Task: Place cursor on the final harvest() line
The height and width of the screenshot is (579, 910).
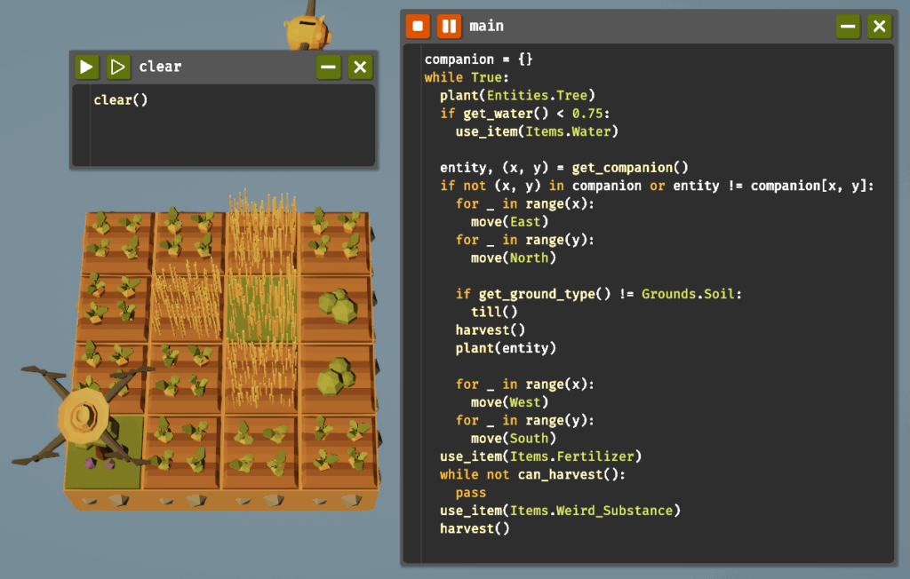Action: (475, 528)
